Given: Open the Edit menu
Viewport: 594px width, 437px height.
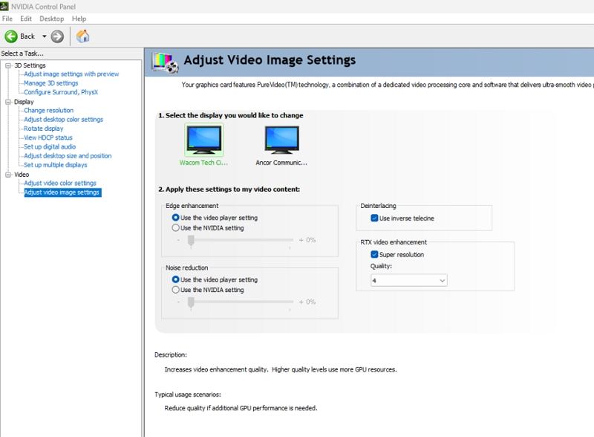Looking at the screenshot, I should pyautogui.click(x=26, y=19).
